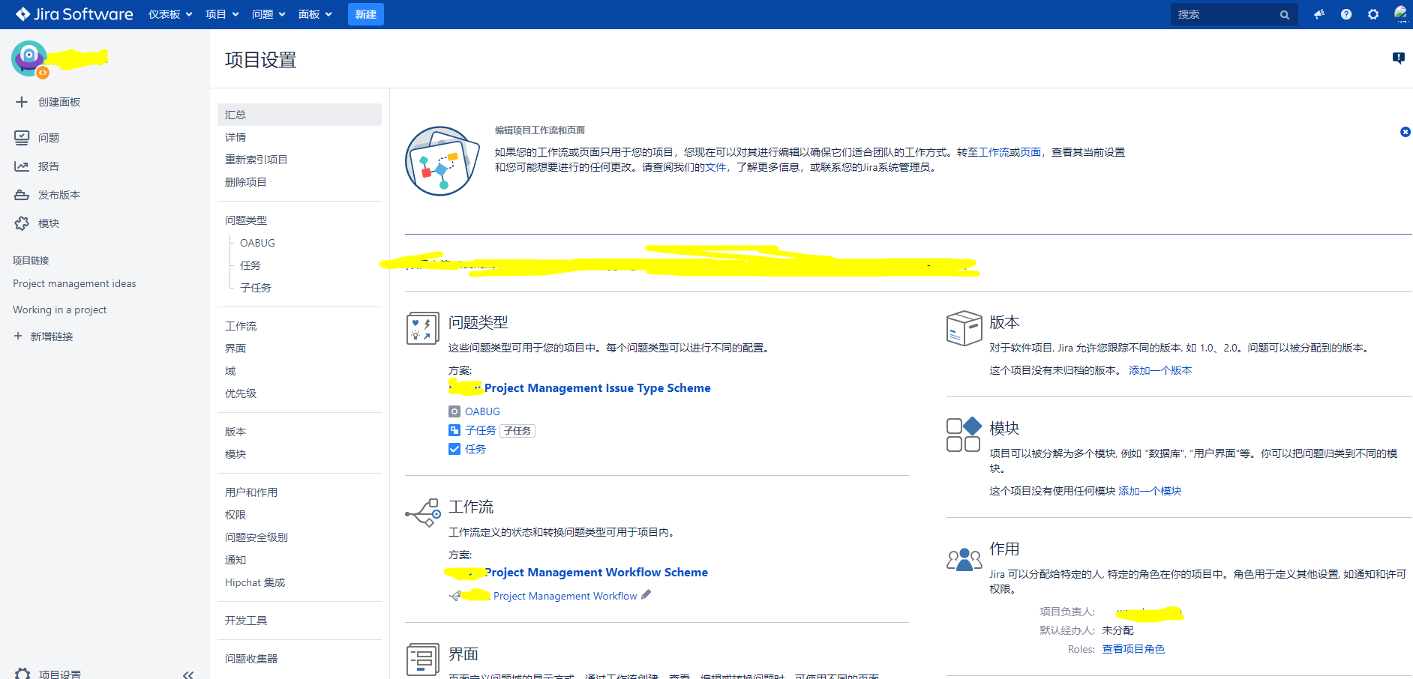Screen dimensions: 1413x679
Task: Expand the 面板 dropdown menu
Action: click(314, 13)
